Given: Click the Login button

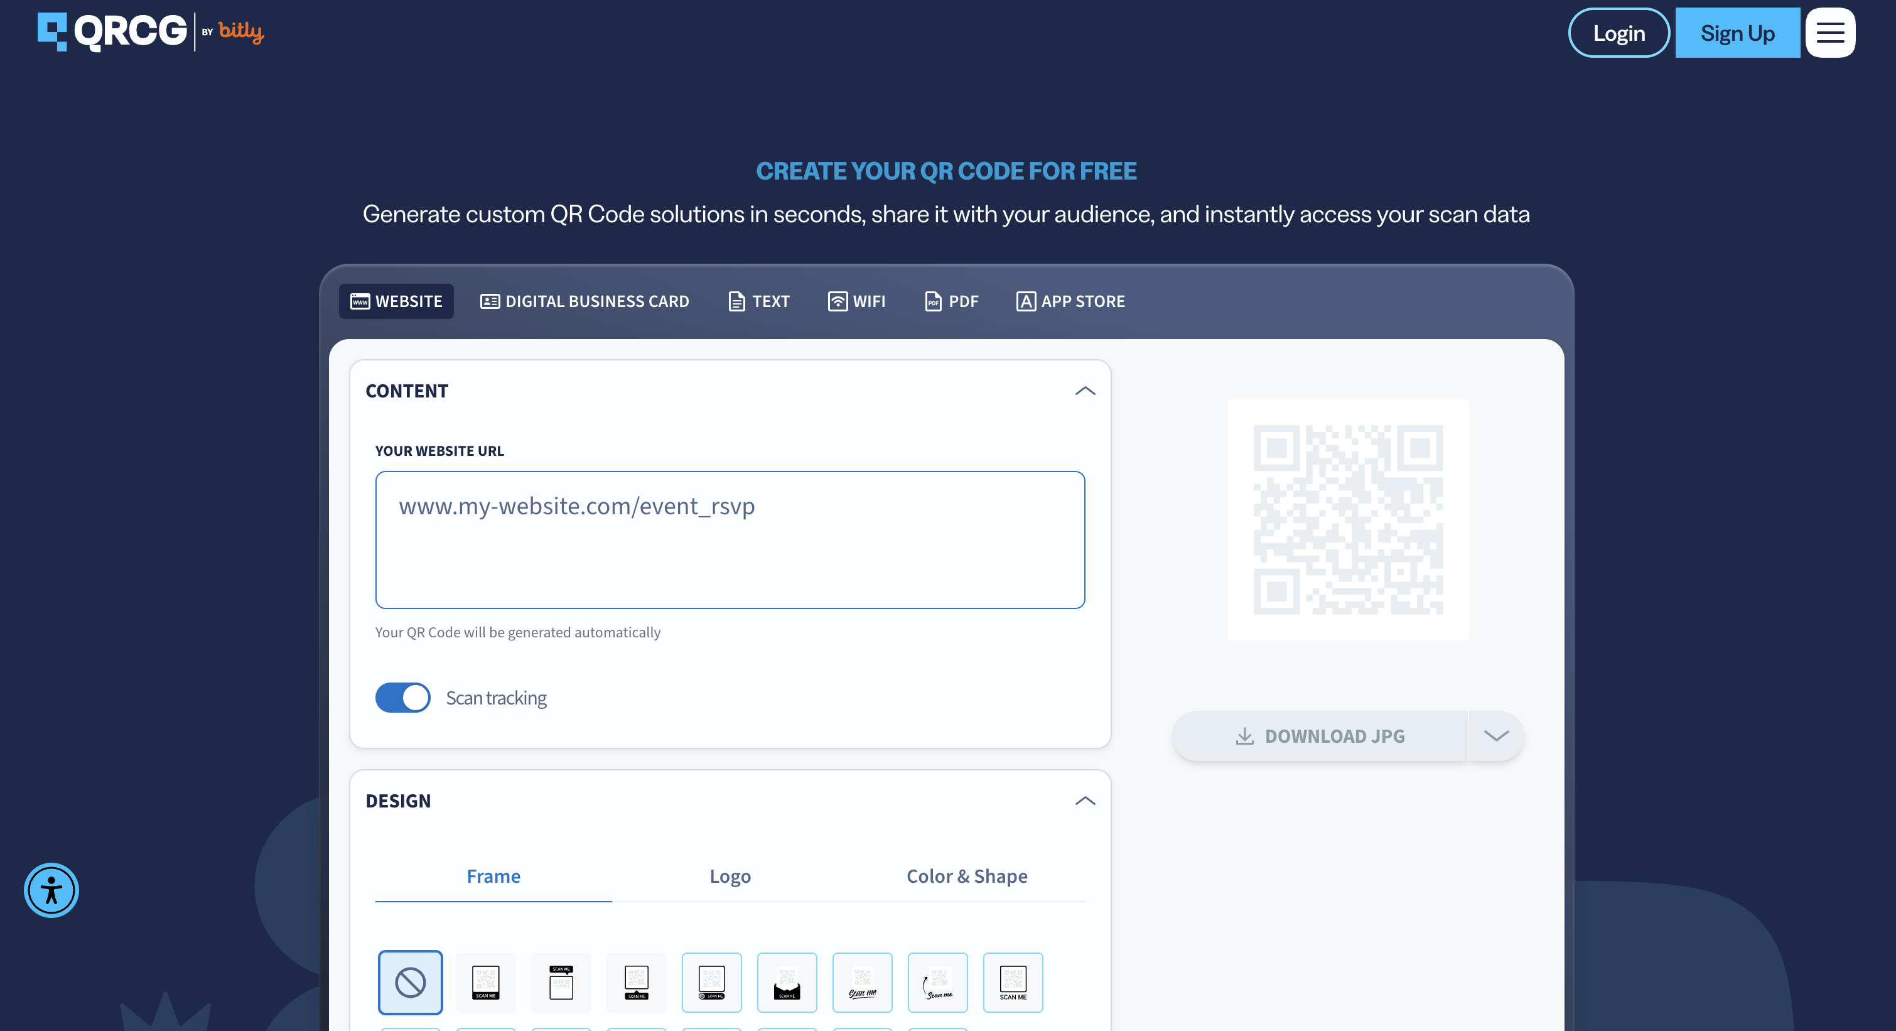Looking at the screenshot, I should (x=1619, y=33).
